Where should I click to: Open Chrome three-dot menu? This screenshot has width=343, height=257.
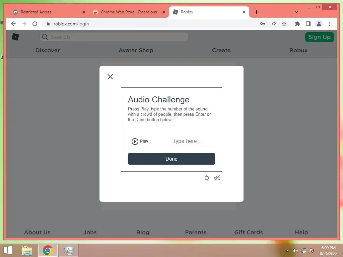pos(330,24)
